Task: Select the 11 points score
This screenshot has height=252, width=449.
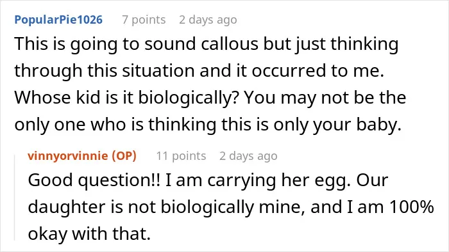Action: pos(181,156)
